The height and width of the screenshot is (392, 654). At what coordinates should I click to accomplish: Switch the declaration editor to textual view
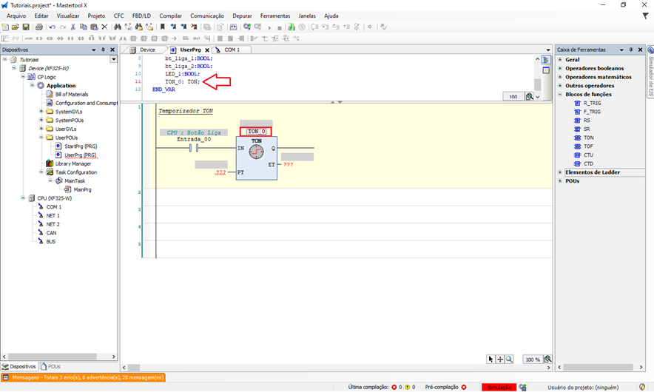pyautogui.click(x=546, y=60)
